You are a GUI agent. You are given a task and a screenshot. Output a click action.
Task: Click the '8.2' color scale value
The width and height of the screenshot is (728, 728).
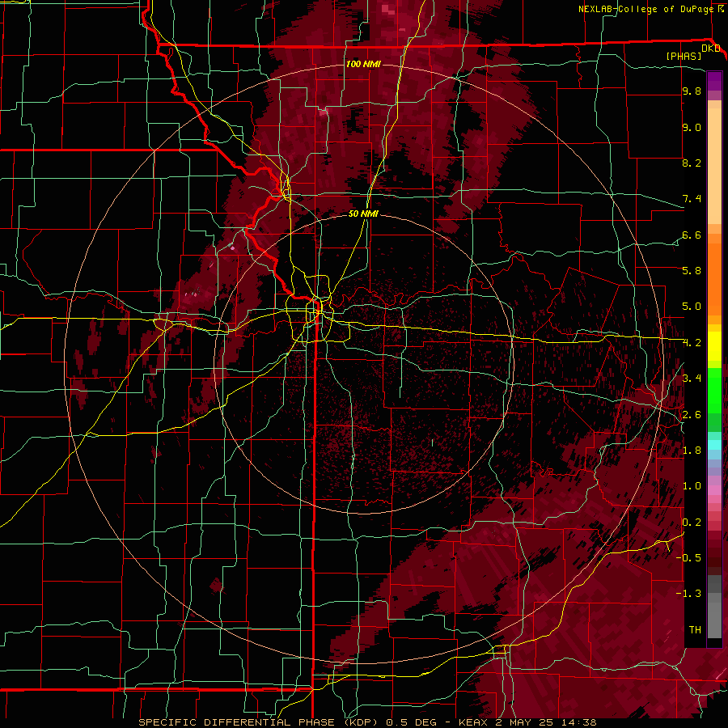point(692,163)
